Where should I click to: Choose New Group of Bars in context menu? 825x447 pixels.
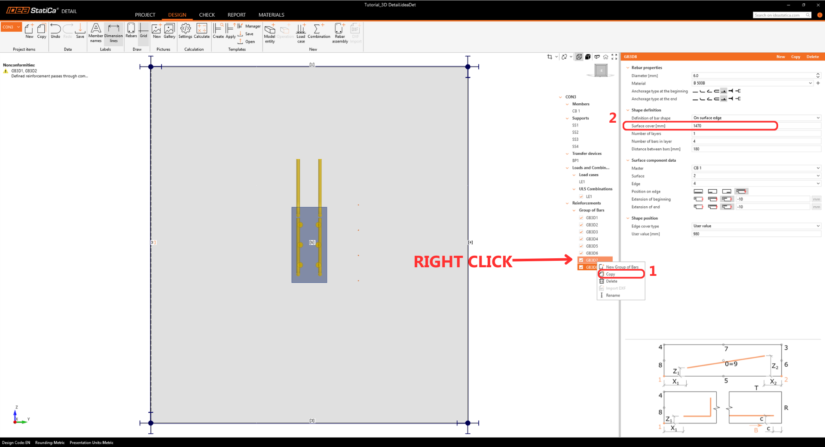[x=621, y=267]
